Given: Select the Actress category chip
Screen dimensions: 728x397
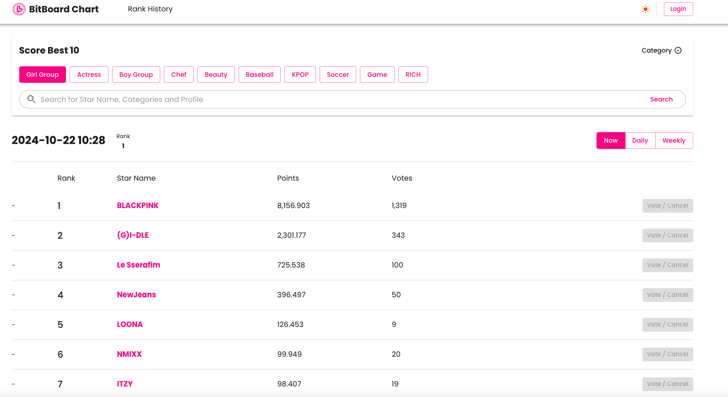Looking at the screenshot, I should click(x=89, y=75).
